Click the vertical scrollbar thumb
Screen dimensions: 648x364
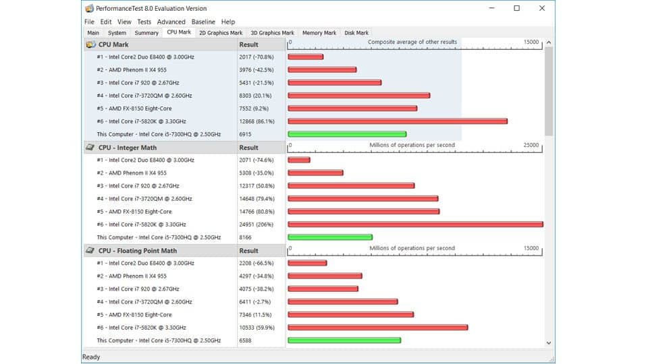coord(549,91)
